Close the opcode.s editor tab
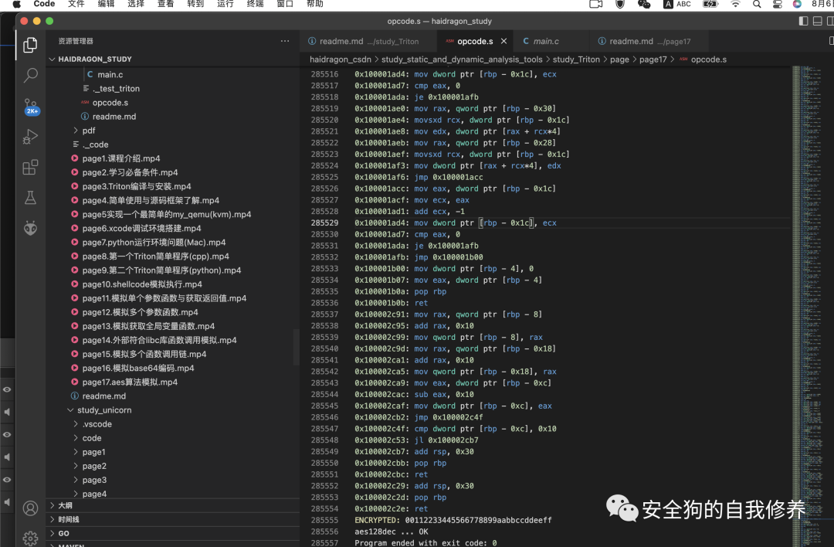 [503, 41]
